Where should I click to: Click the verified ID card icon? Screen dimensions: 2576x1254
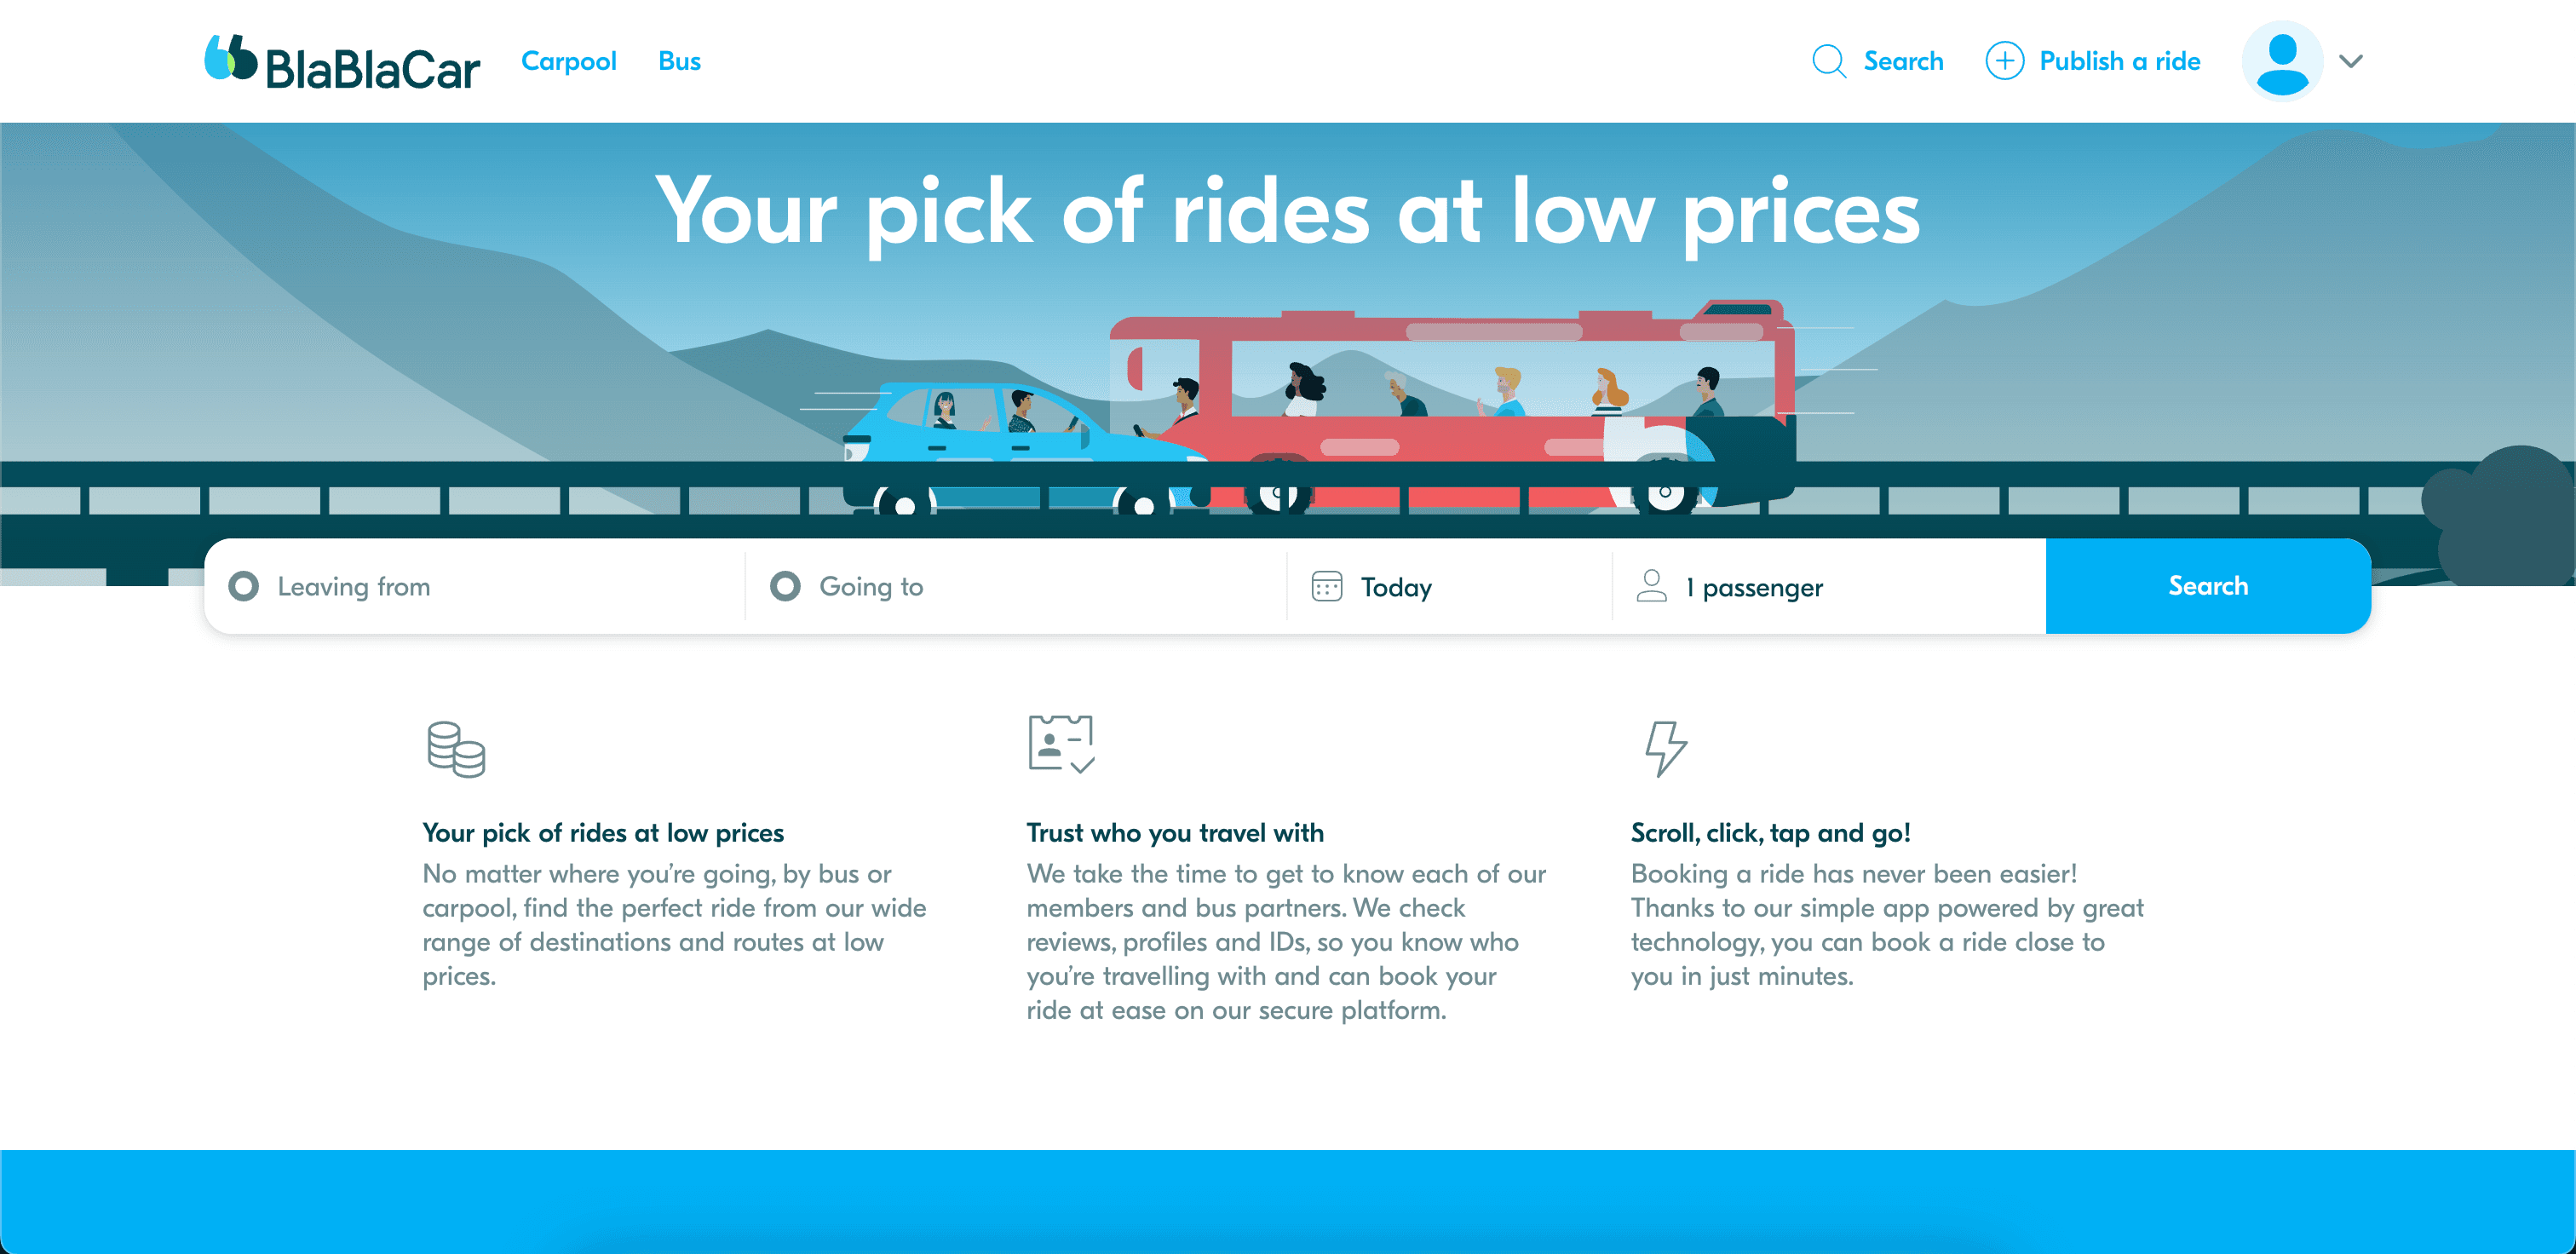[x=1061, y=744]
